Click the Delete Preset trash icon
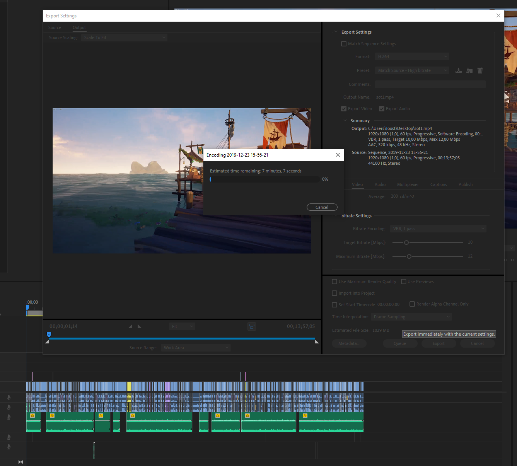The height and width of the screenshot is (466, 517). [x=480, y=70]
